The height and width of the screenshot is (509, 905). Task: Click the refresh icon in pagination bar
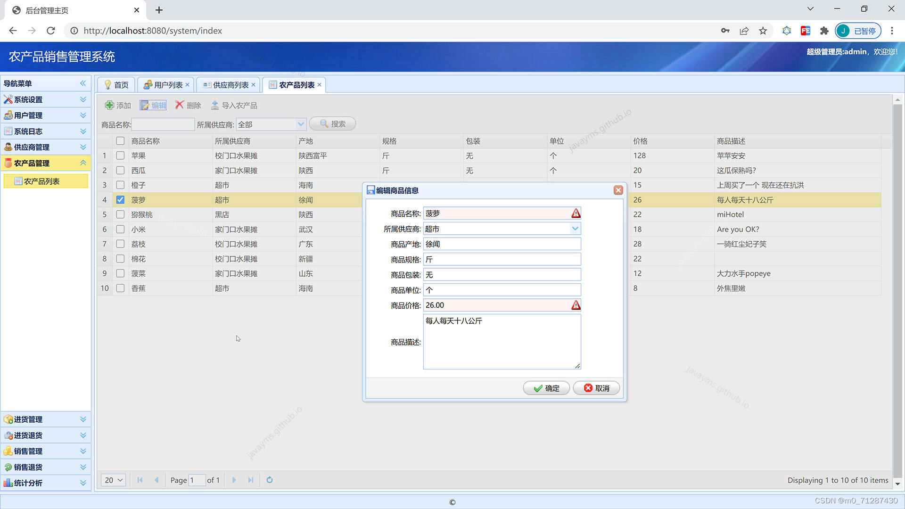pos(270,480)
